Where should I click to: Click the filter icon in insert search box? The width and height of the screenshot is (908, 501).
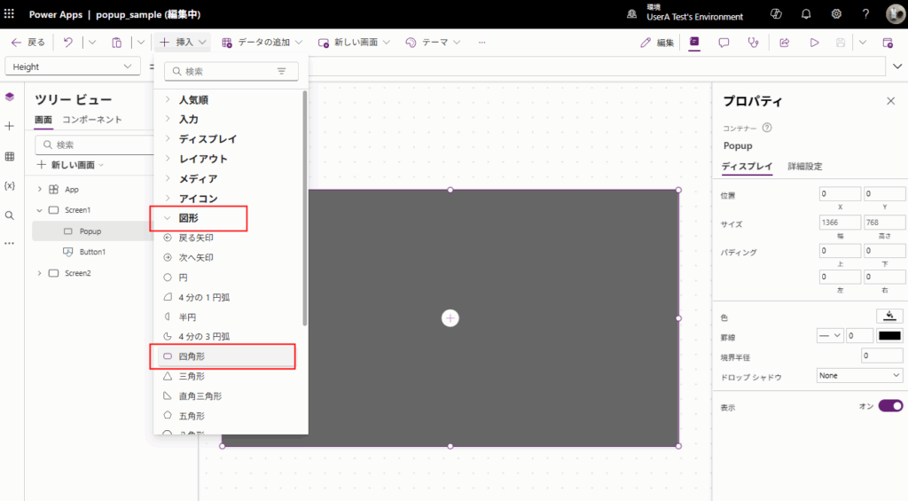point(281,71)
